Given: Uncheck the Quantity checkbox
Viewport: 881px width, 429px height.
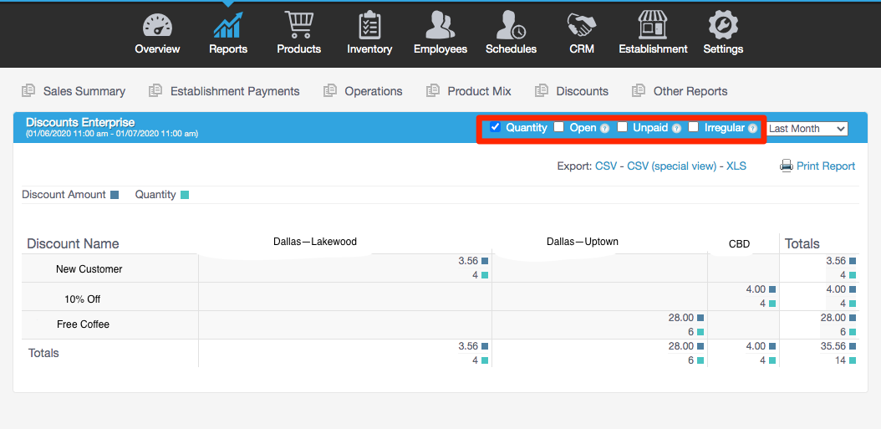Looking at the screenshot, I should pyautogui.click(x=495, y=127).
